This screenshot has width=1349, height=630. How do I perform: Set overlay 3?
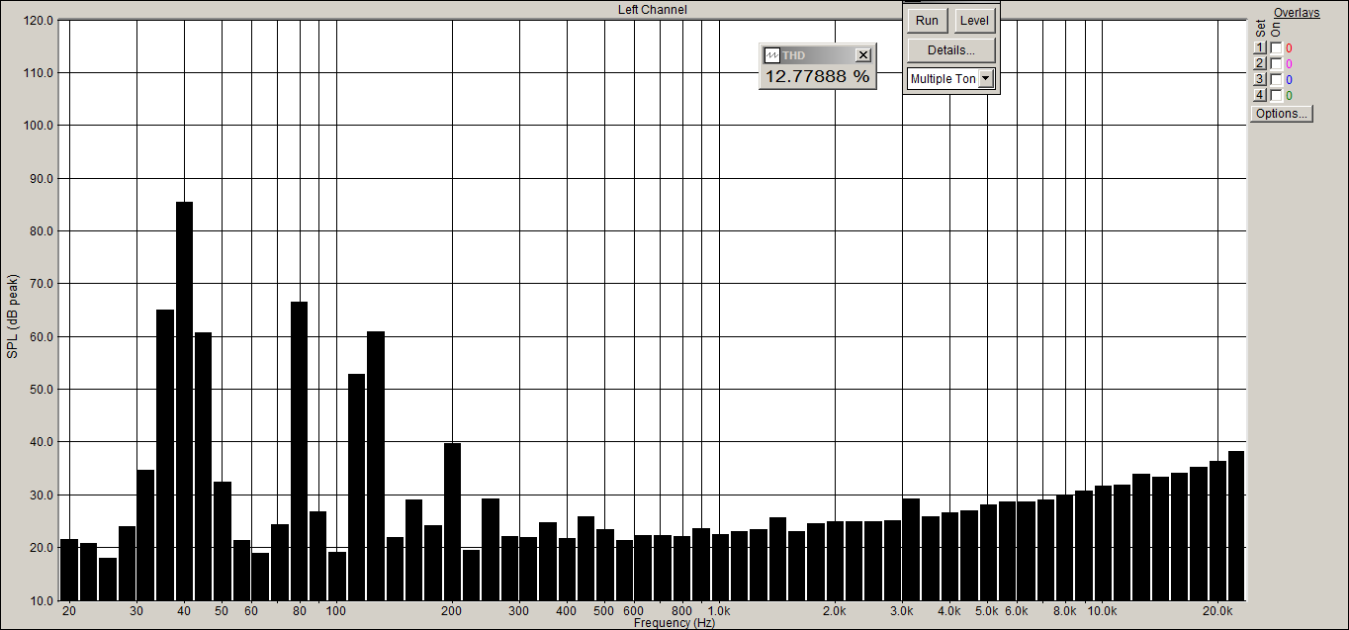(x=1260, y=79)
